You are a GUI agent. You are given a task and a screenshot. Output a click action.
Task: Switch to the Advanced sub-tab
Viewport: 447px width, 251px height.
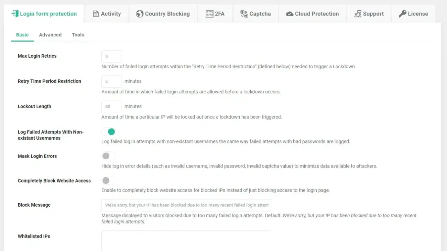pos(50,34)
